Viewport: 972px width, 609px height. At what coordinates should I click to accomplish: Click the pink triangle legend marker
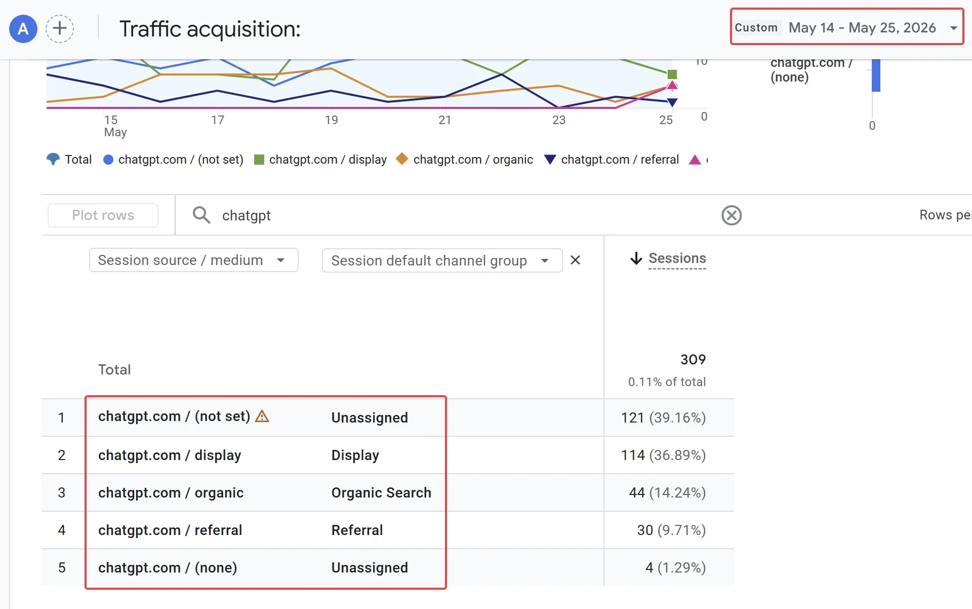coord(695,160)
